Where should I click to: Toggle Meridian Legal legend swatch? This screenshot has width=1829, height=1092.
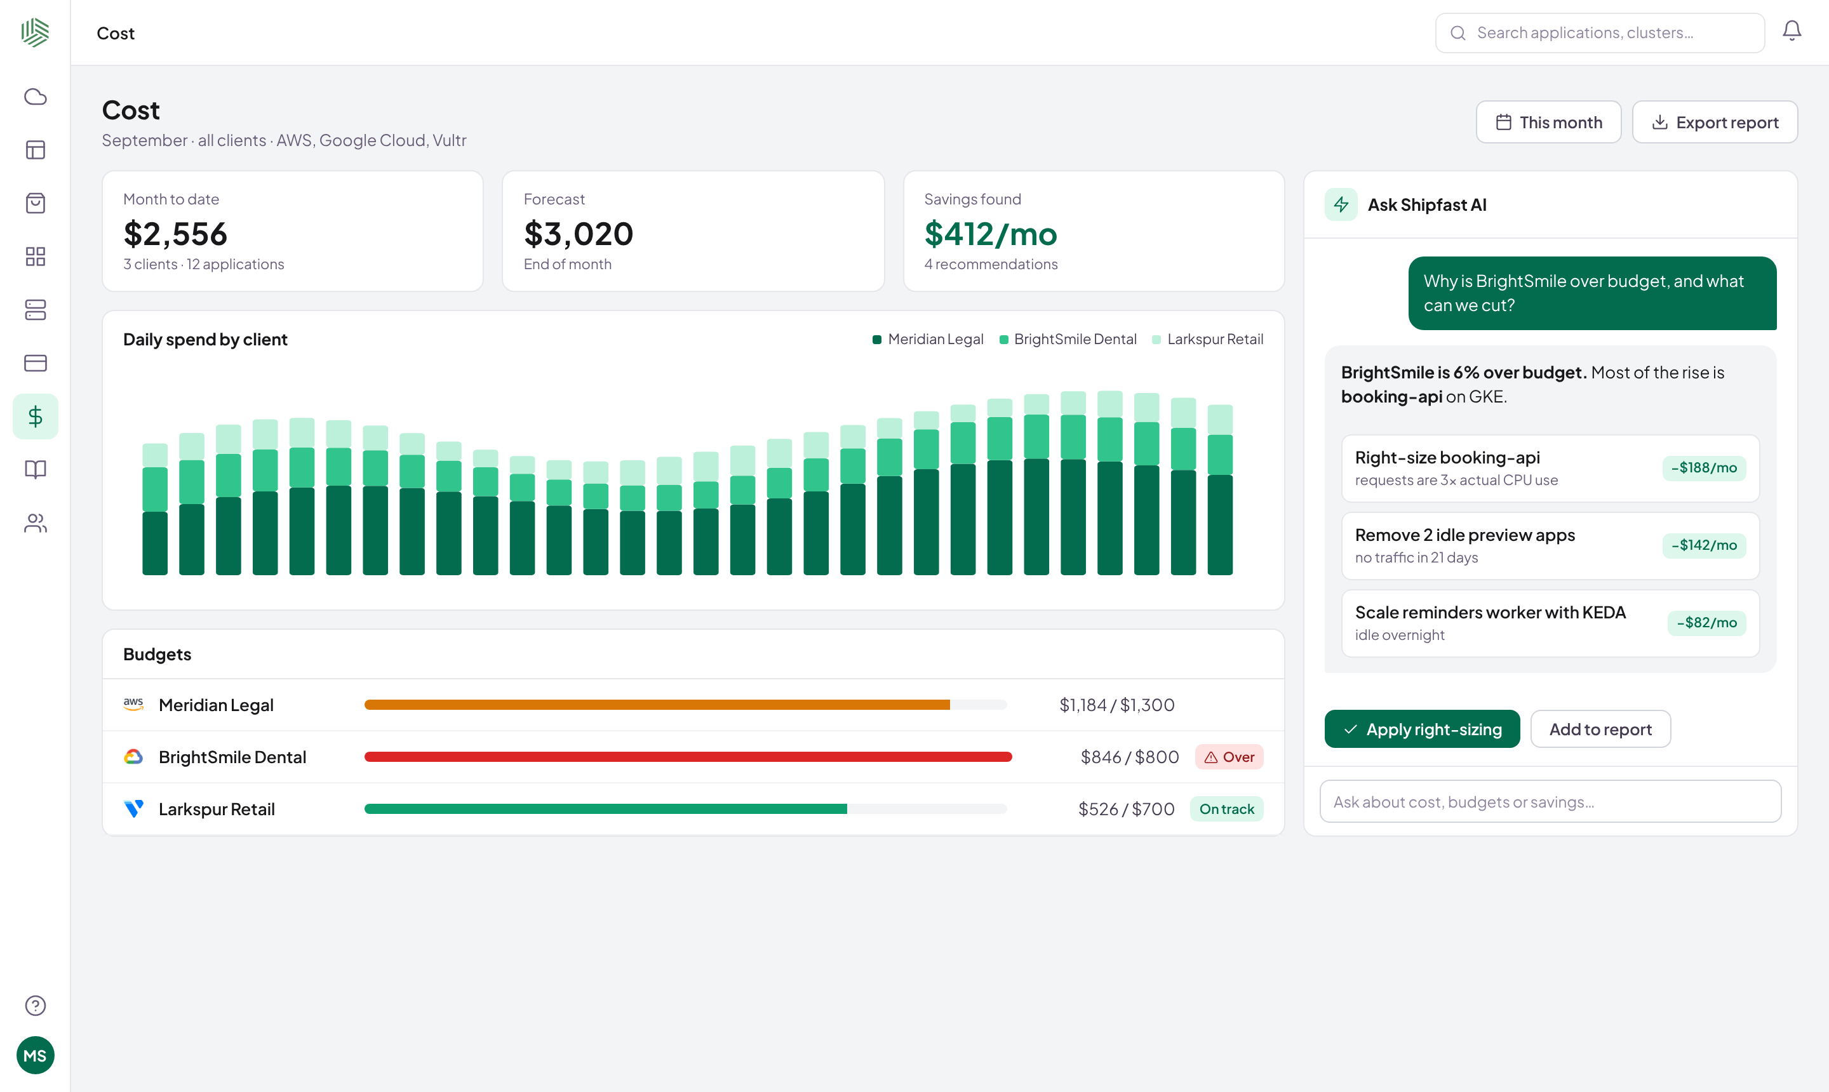tap(876, 339)
